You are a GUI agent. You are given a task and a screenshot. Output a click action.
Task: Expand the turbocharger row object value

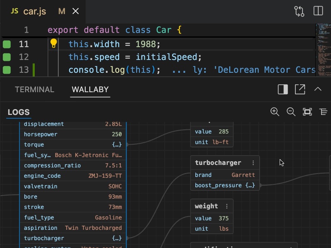[x=117, y=238]
